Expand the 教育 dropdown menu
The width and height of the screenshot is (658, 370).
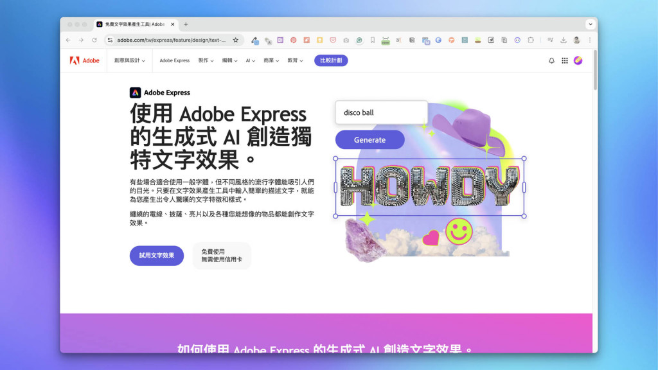pyautogui.click(x=295, y=60)
